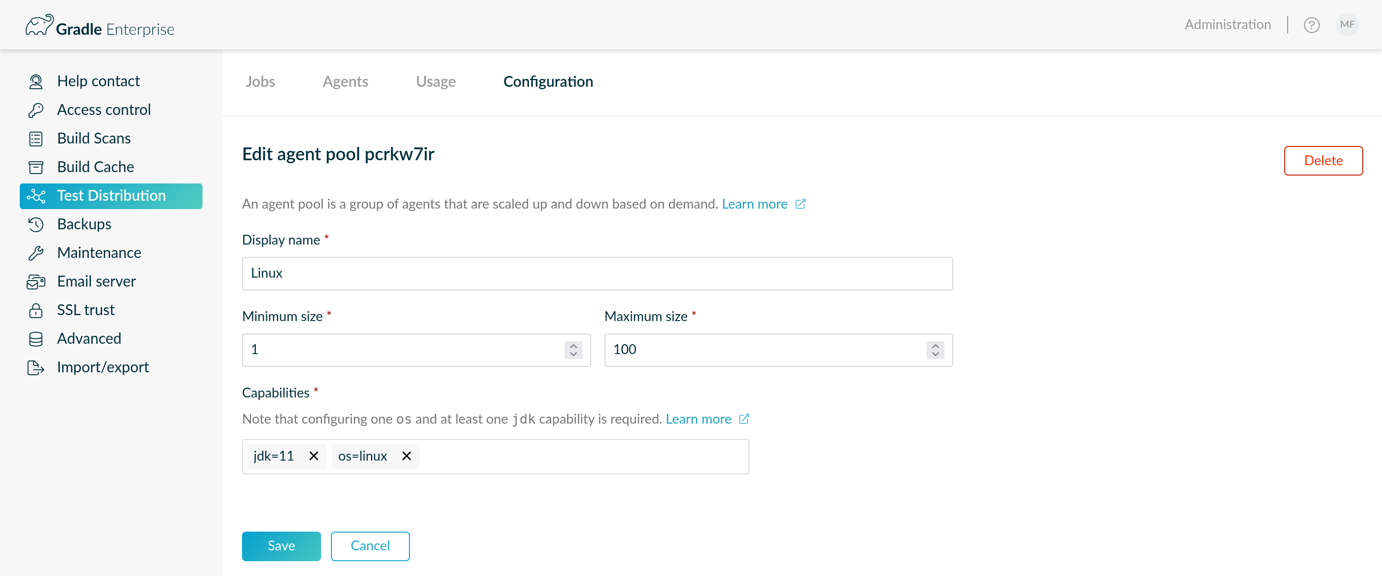The image size is (1382, 576).
Task: Remove the os=linux capability tag
Action: pyautogui.click(x=406, y=456)
